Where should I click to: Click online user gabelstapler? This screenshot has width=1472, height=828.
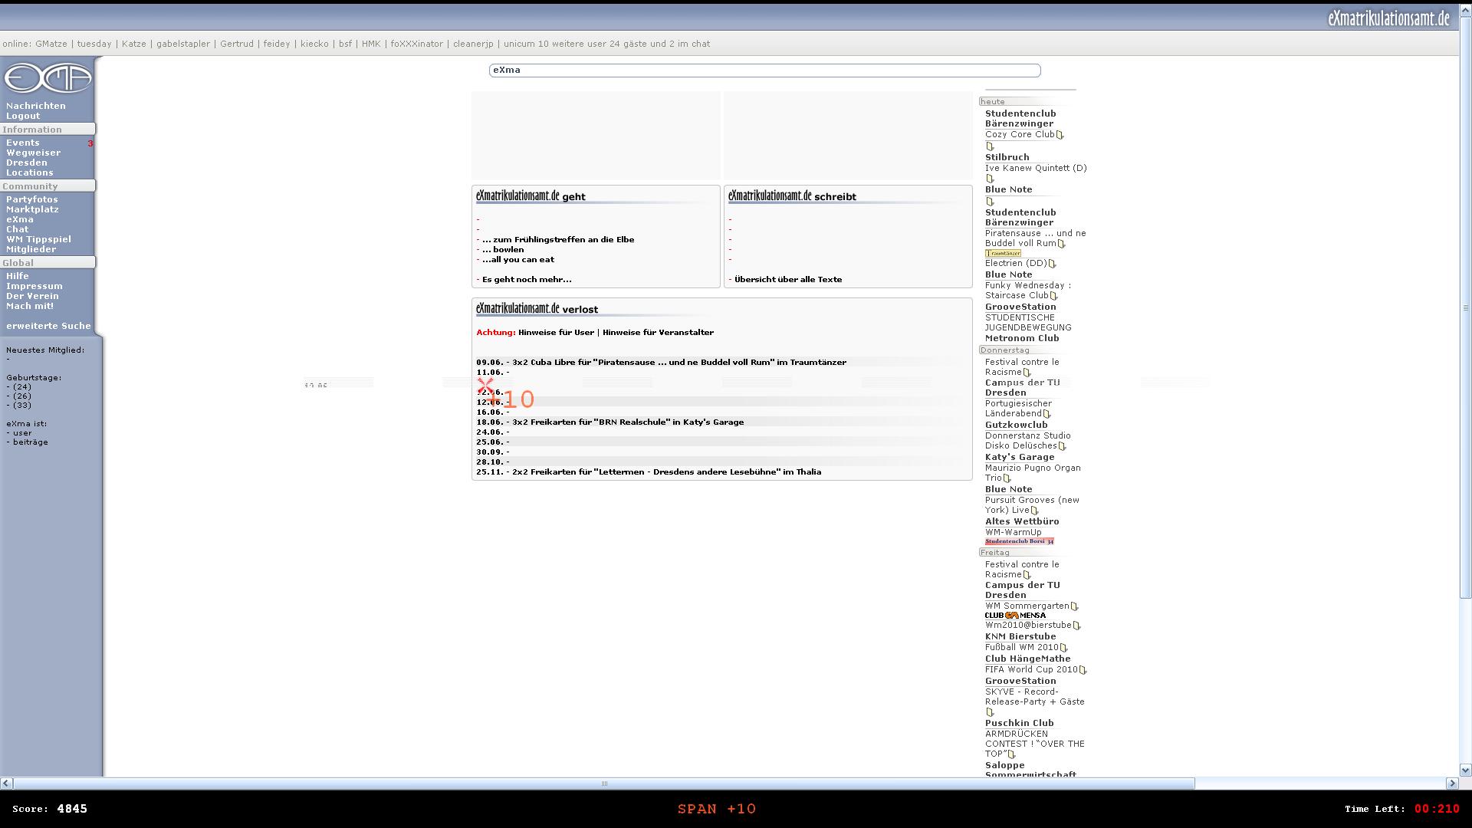click(x=183, y=44)
